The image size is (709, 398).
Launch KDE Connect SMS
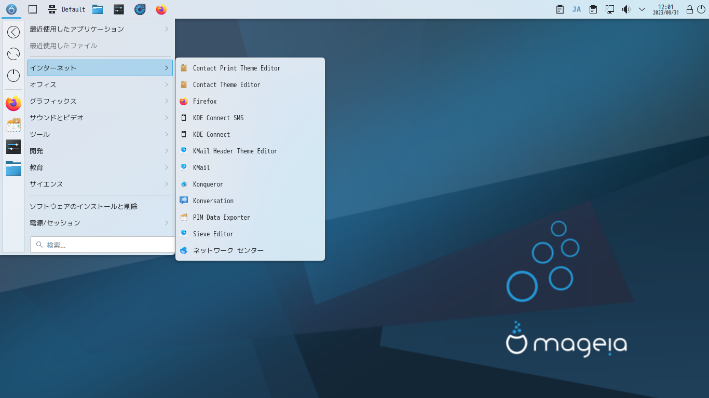[250, 118]
